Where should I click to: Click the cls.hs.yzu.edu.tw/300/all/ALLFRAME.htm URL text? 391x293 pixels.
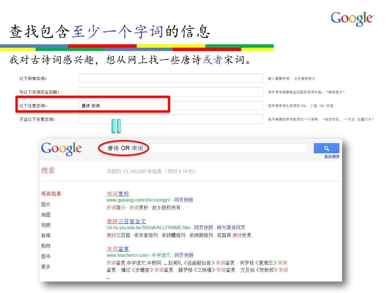click(x=148, y=228)
